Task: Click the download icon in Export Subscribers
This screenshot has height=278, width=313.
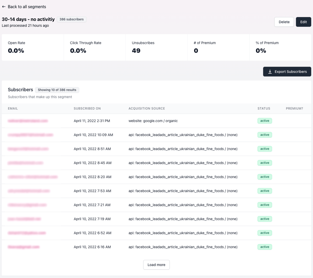Action: pyautogui.click(x=270, y=72)
